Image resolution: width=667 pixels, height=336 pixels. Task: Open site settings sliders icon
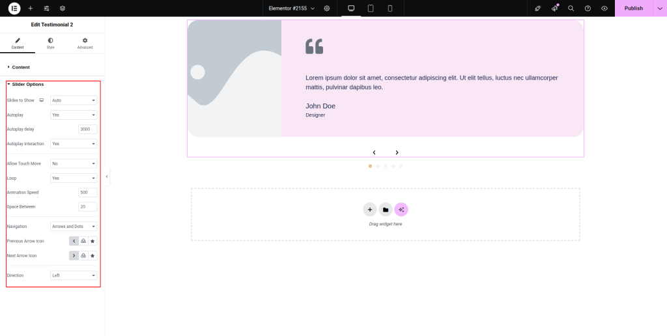46,8
